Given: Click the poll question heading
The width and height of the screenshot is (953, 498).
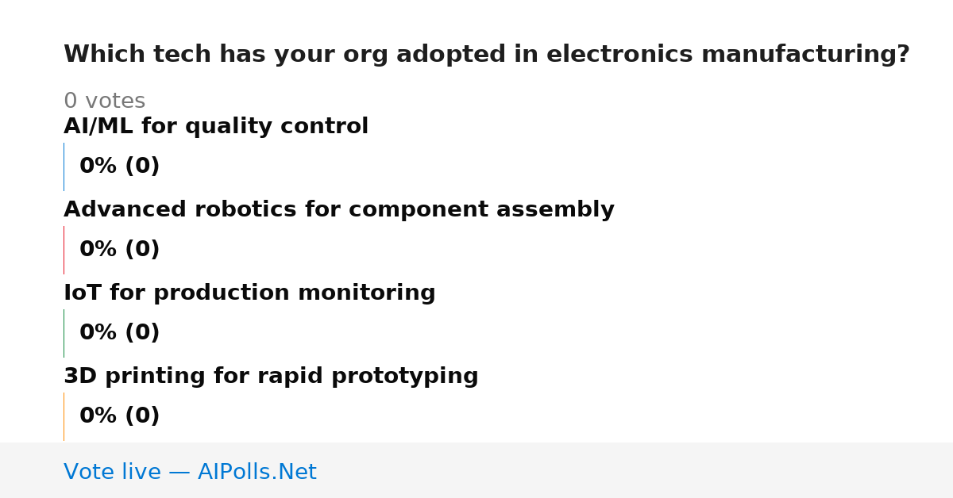Looking at the screenshot, I should click(486, 55).
